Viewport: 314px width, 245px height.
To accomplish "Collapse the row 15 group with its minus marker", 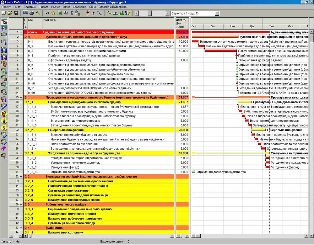I will coord(21,98).
